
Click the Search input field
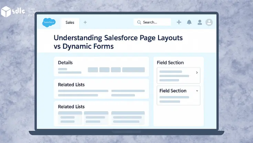pos(152,22)
